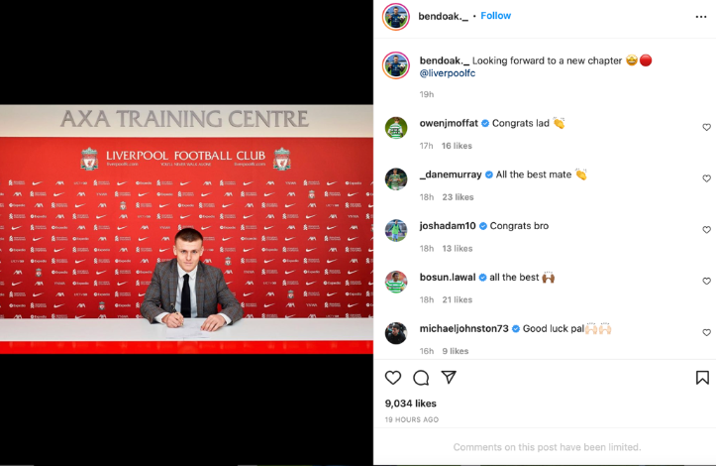Like owenjmoffat's comment
Viewport: 716px width, 466px height.
pos(706,127)
